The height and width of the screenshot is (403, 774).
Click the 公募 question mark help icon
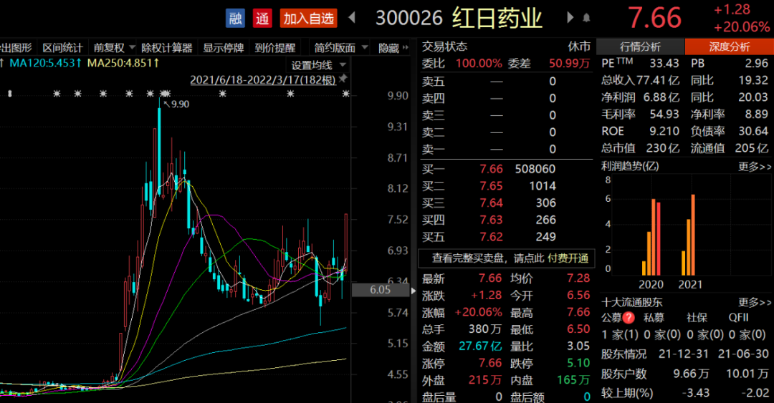(x=629, y=318)
